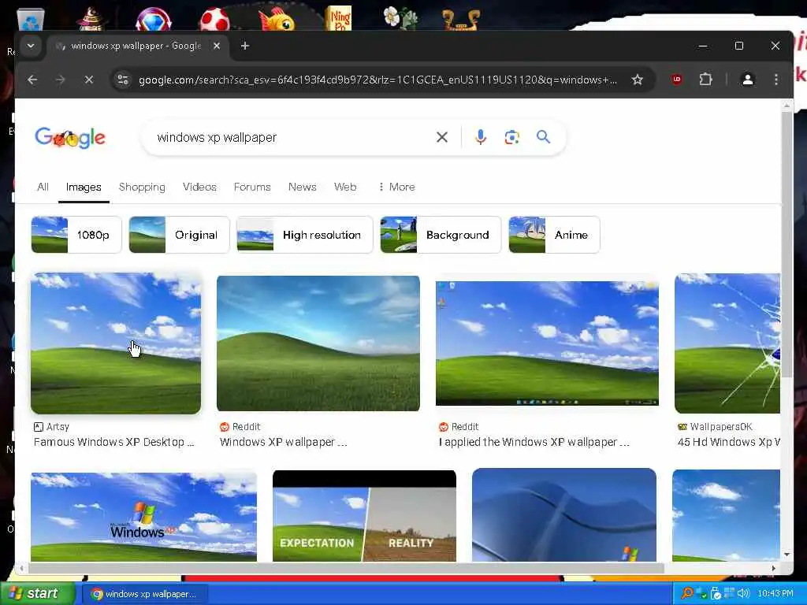807x605 pixels.
Task: Bookmark this page with the star icon
Action: click(637, 80)
